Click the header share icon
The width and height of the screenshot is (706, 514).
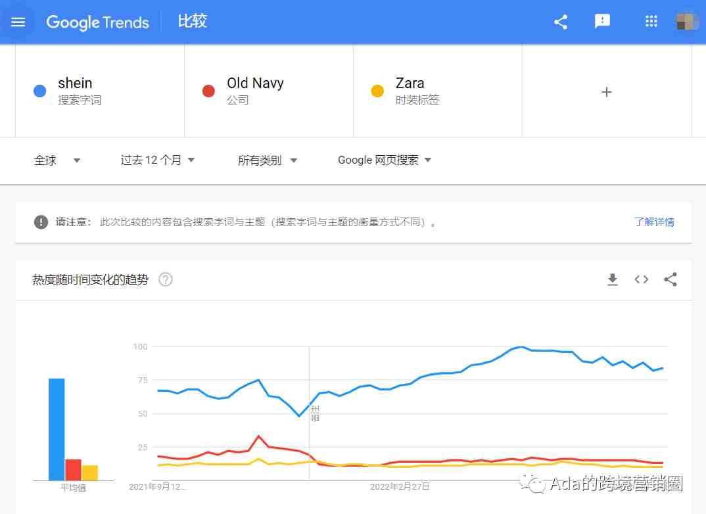(561, 22)
